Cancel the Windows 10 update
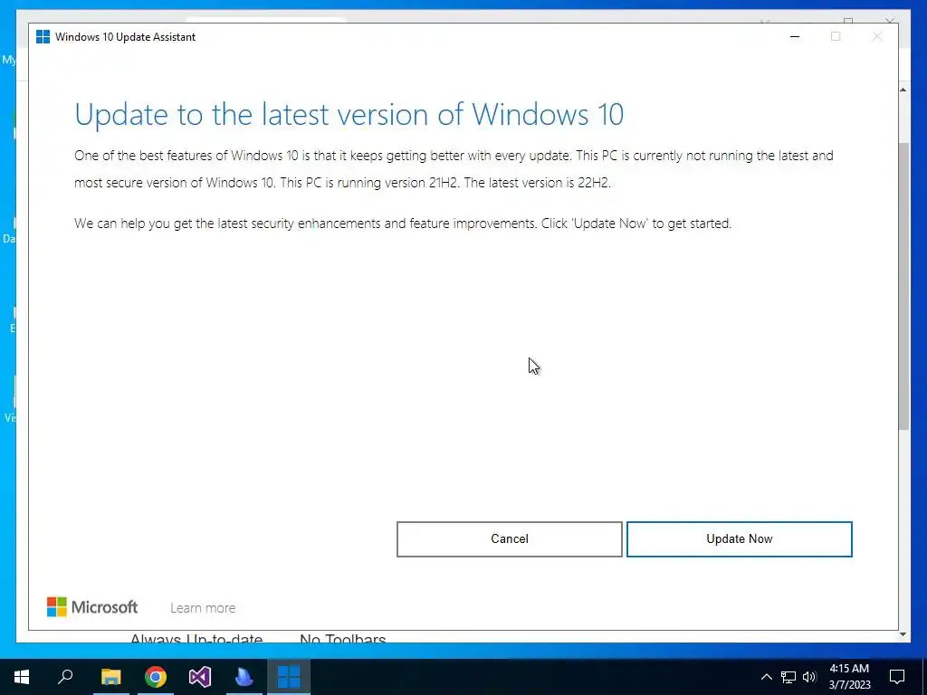This screenshot has width=927, height=695. [509, 539]
